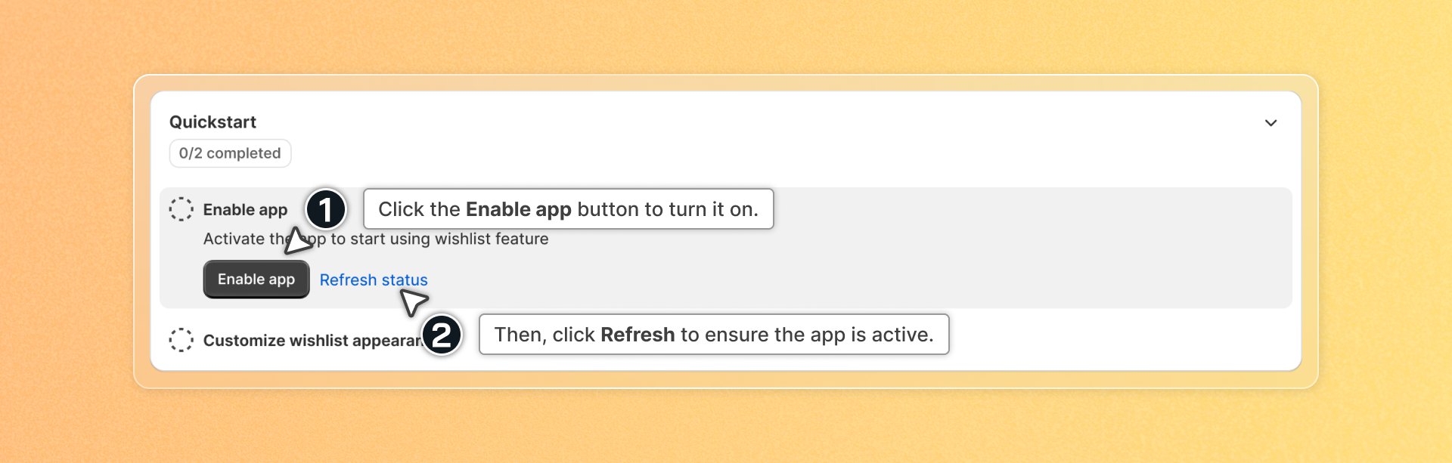Click the black Enable app button
The image size is (1452, 463).
[256, 279]
